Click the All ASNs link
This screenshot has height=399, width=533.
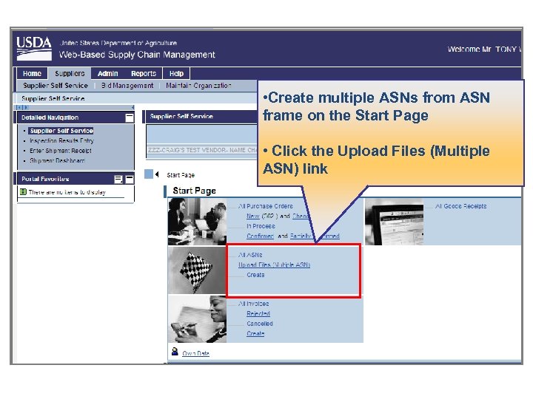pyautogui.click(x=250, y=255)
